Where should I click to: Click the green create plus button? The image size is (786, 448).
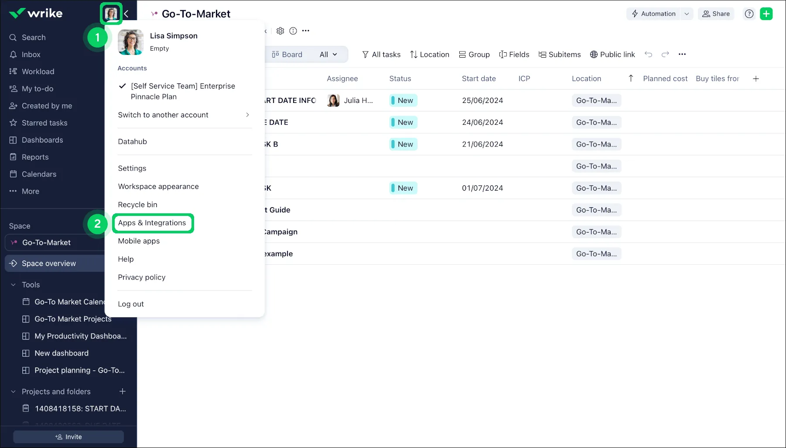tap(766, 14)
